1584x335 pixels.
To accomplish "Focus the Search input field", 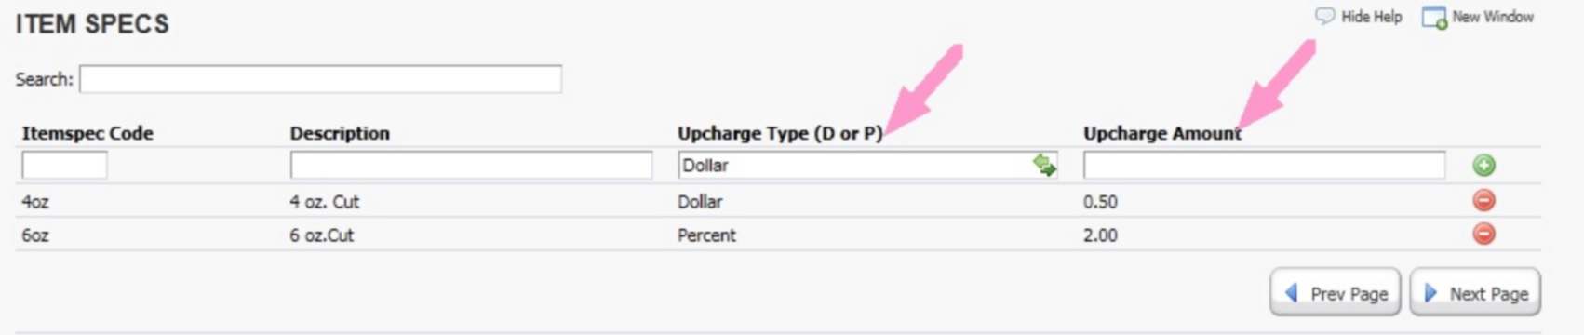I will pos(320,79).
